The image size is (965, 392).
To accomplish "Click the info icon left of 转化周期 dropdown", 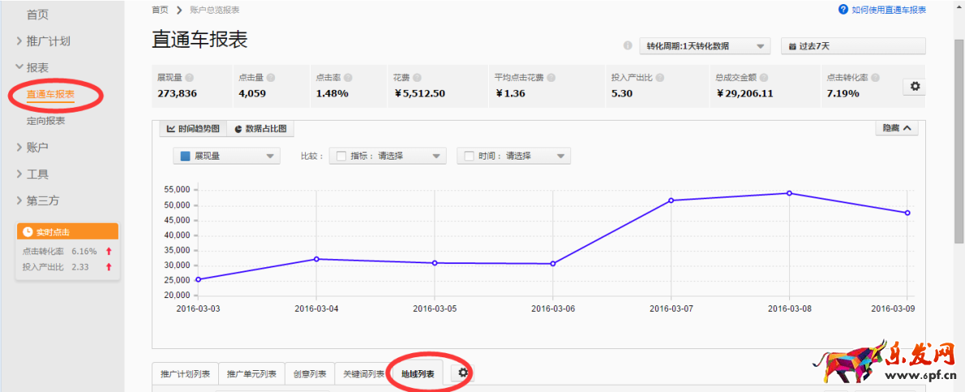I will click(x=628, y=46).
